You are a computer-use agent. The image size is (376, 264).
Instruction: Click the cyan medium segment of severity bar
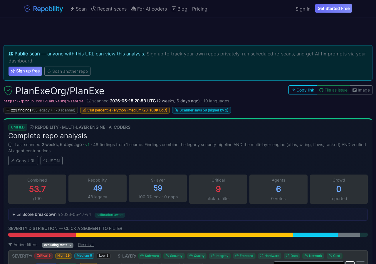point(315,235)
